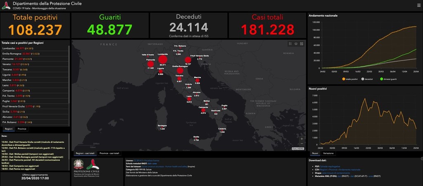Image resolution: width=423 pixels, height=186 pixels.
Task: Select the Campania row in regions list
Action: tap(35, 91)
